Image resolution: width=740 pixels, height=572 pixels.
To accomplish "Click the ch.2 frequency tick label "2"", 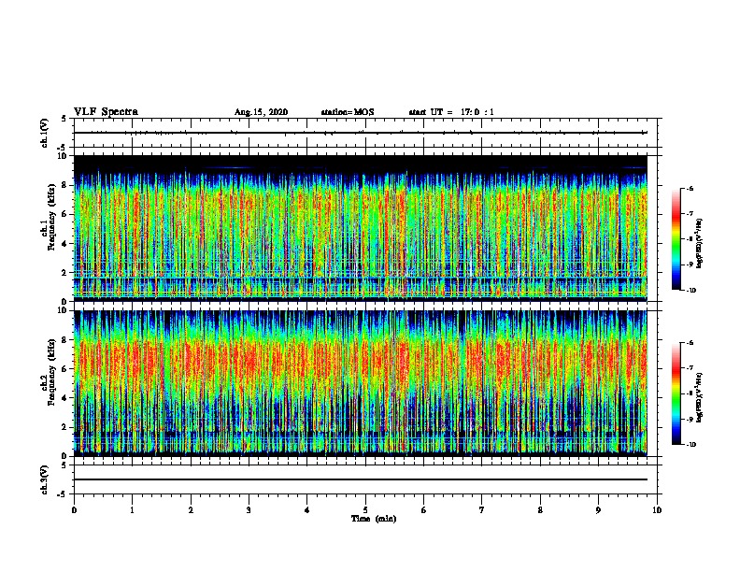I will tap(65, 427).
